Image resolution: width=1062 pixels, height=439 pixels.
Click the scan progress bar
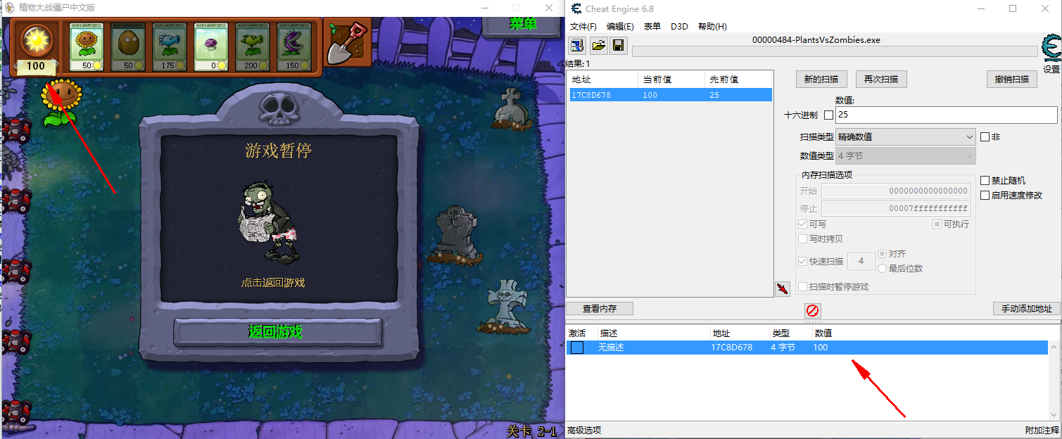click(835, 51)
